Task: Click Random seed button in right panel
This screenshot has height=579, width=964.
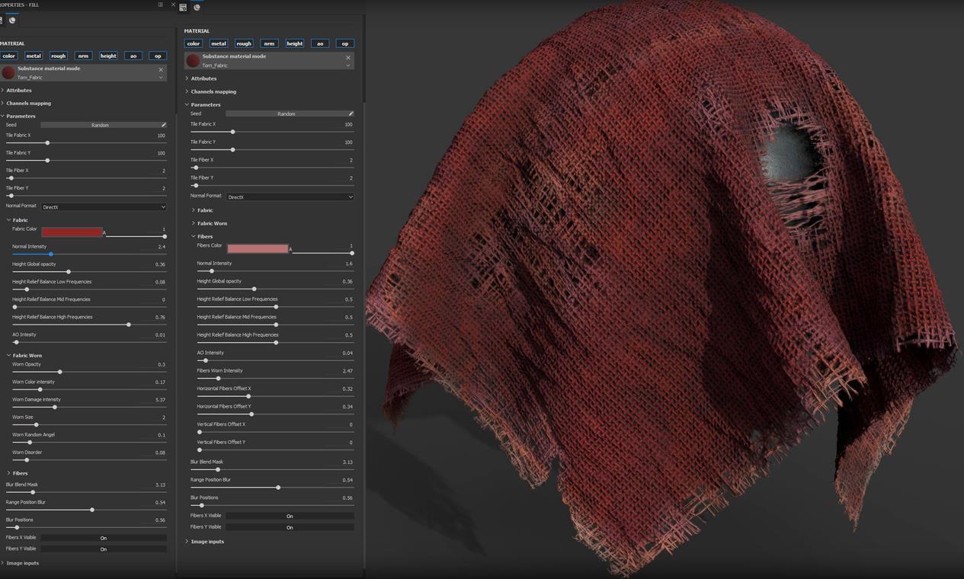Action: pyautogui.click(x=286, y=114)
